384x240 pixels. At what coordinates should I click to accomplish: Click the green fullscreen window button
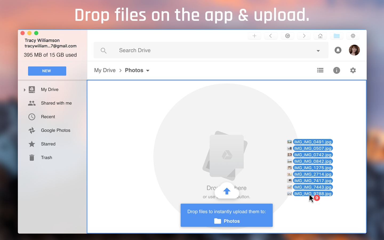tap(36, 33)
